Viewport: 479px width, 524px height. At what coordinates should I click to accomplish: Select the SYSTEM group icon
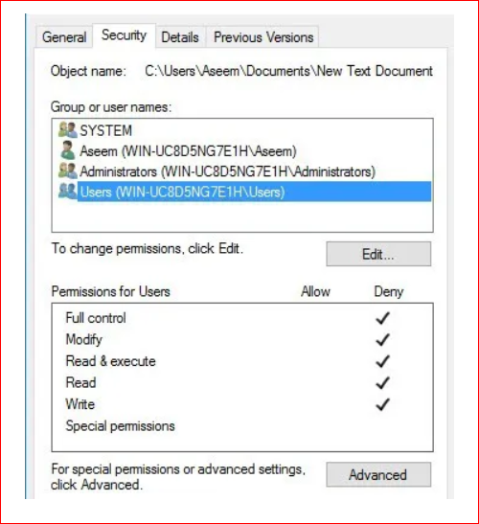[x=67, y=129]
